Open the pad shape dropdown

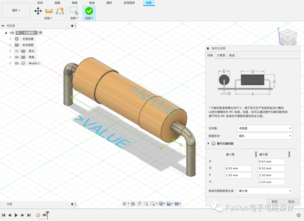pyautogui.click(x=264, y=136)
